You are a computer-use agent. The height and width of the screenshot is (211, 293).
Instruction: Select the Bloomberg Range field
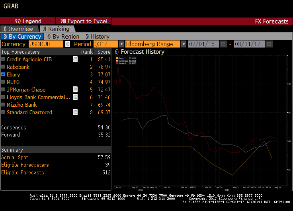tap(153, 44)
